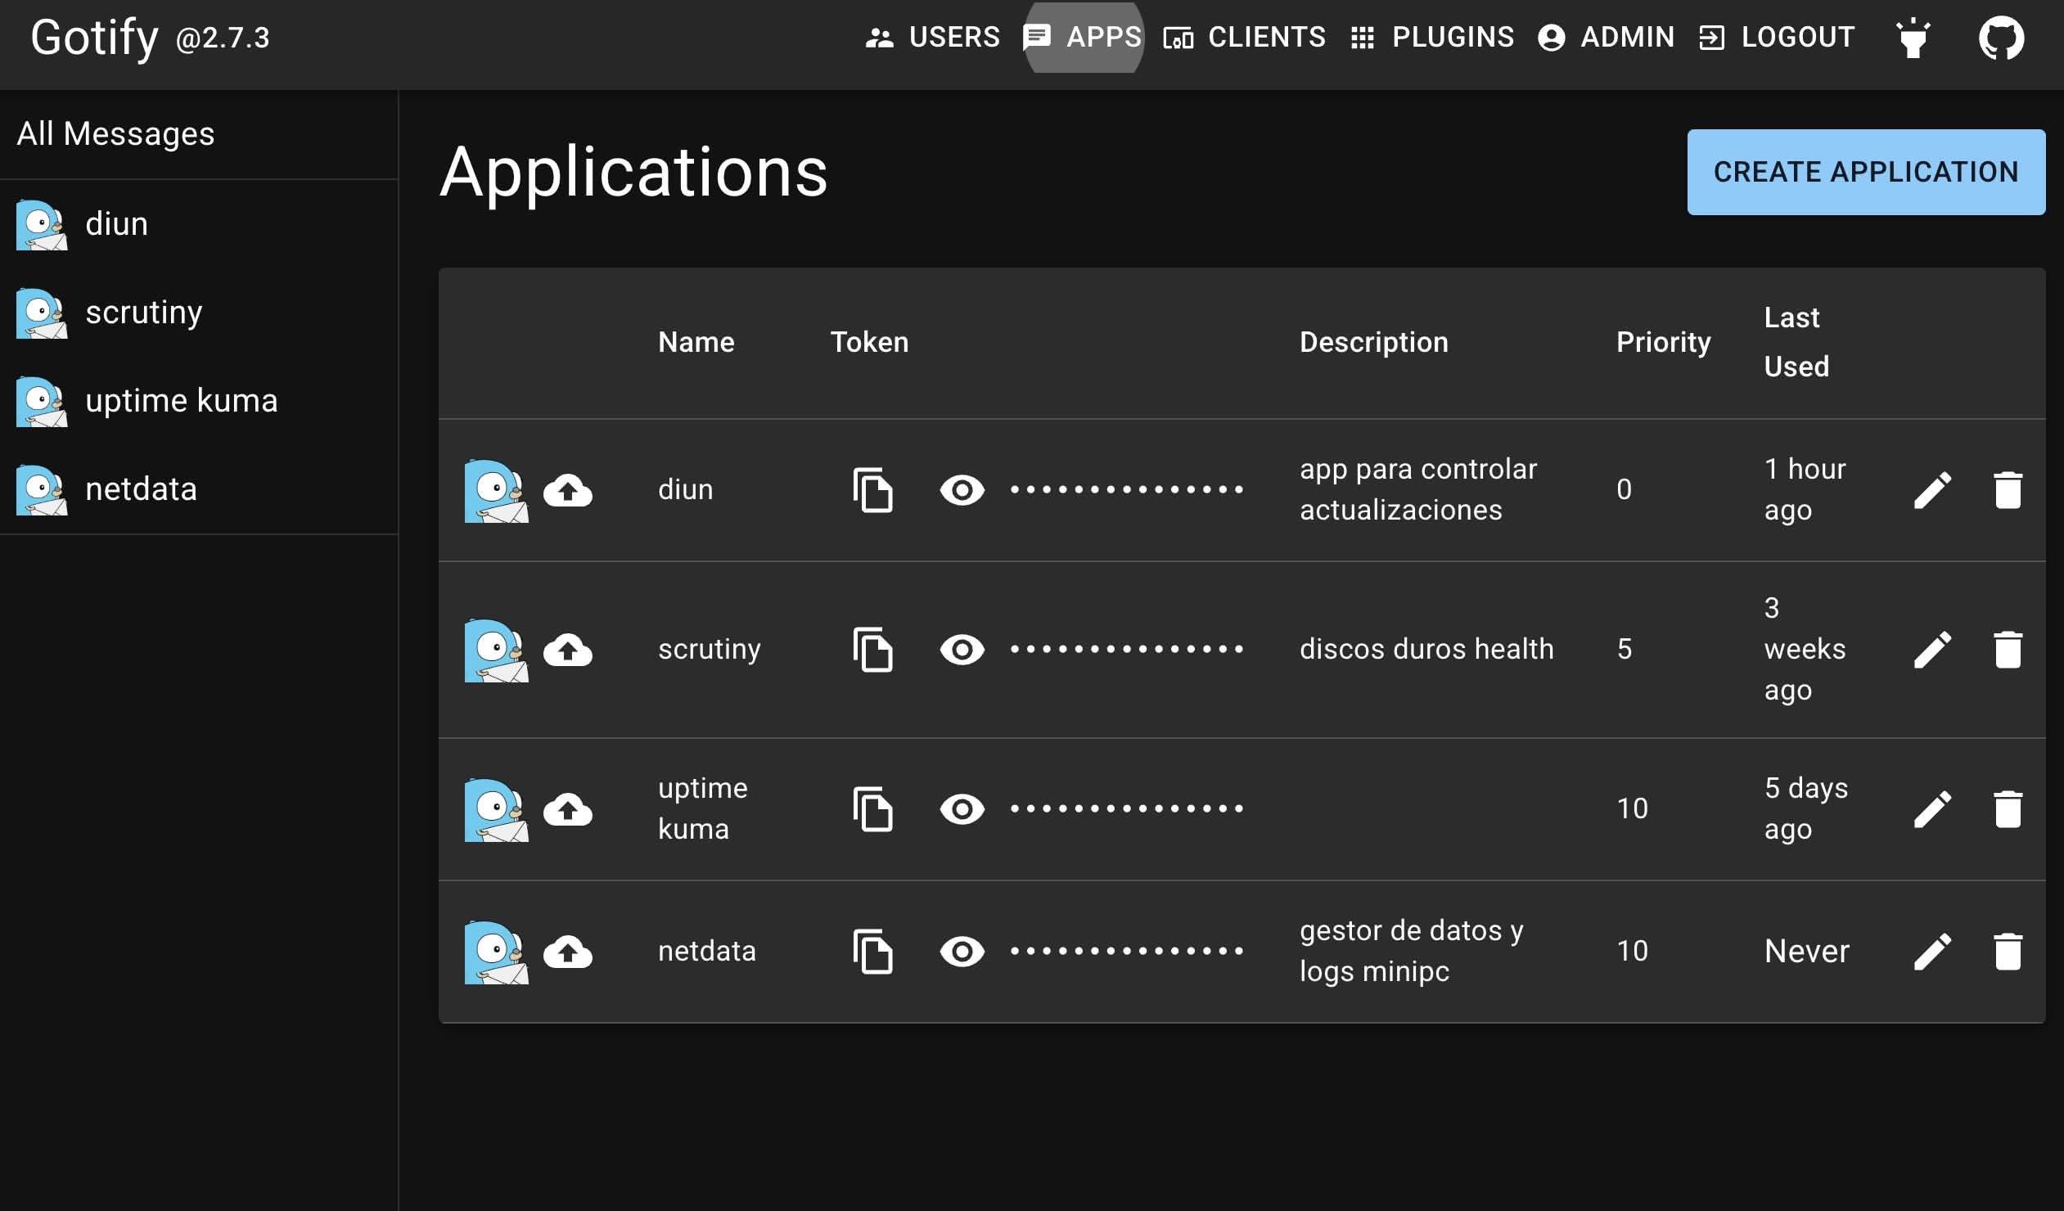This screenshot has width=2064, height=1211.
Task: Edit the netdata application
Action: click(x=1932, y=952)
